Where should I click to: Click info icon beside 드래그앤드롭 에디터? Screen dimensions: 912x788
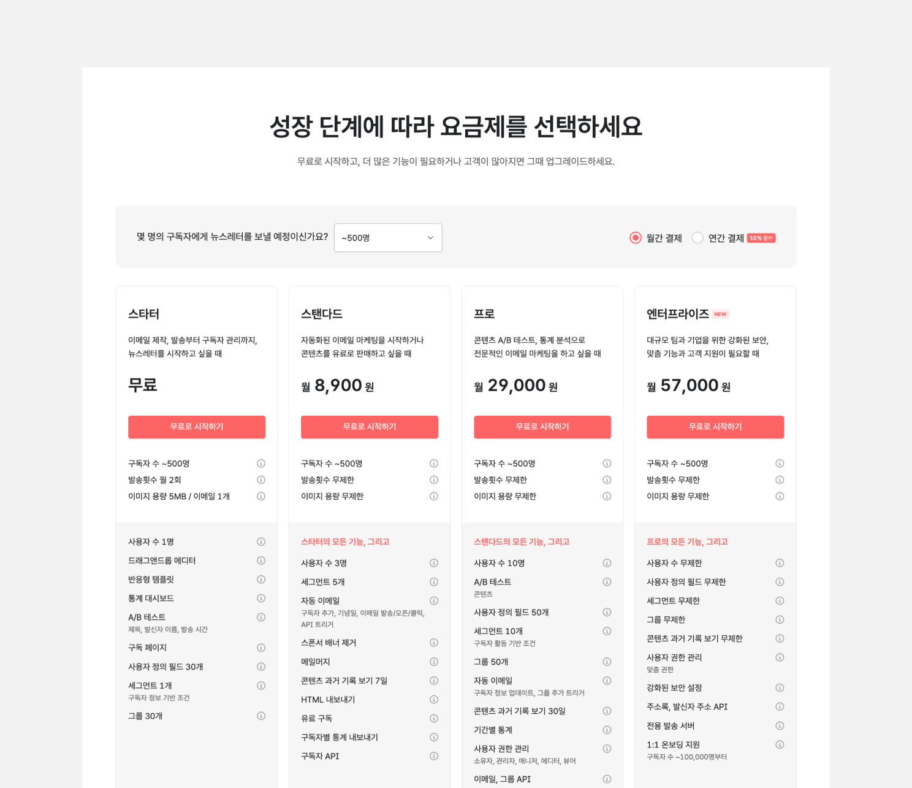261,560
